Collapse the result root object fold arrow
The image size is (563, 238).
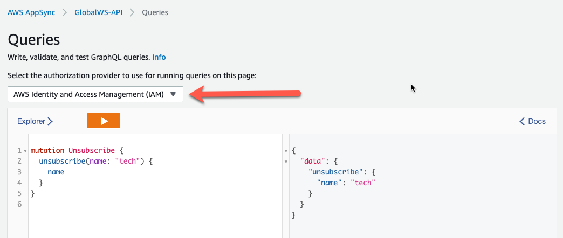(286, 151)
